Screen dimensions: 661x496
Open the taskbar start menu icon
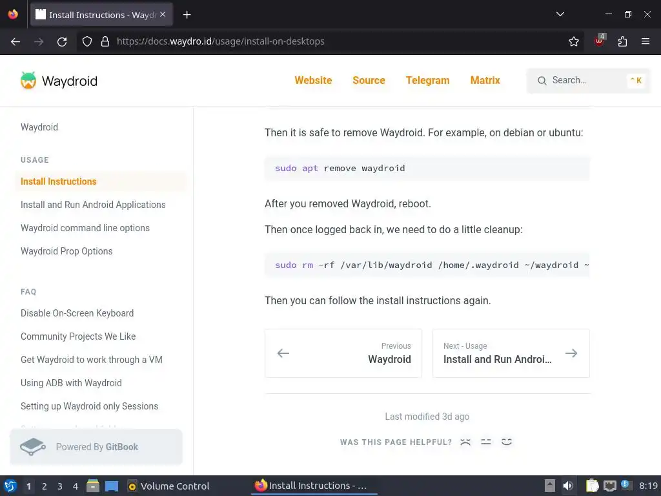point(10,486)
